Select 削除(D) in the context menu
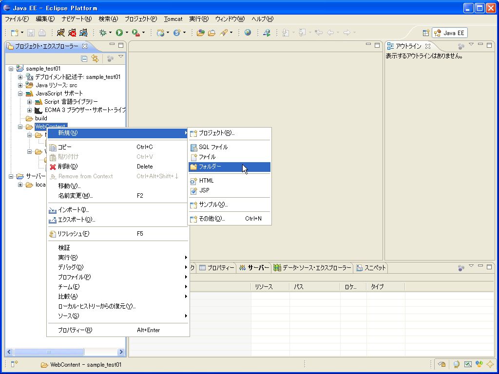The height and width of the screenshot is (374, 499). click(118, 167)
